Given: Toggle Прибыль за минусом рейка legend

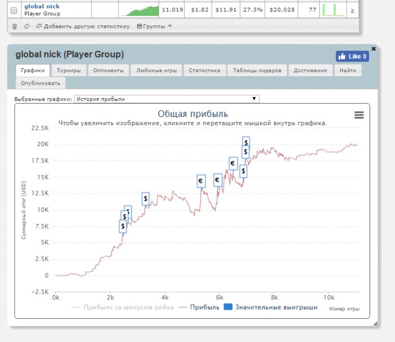Looking at the screenshot, I should (123, 307).
